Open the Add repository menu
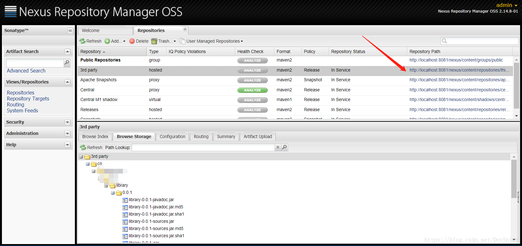Image resolution: width=522 pixels, height=246 pixels. point(115,41)
